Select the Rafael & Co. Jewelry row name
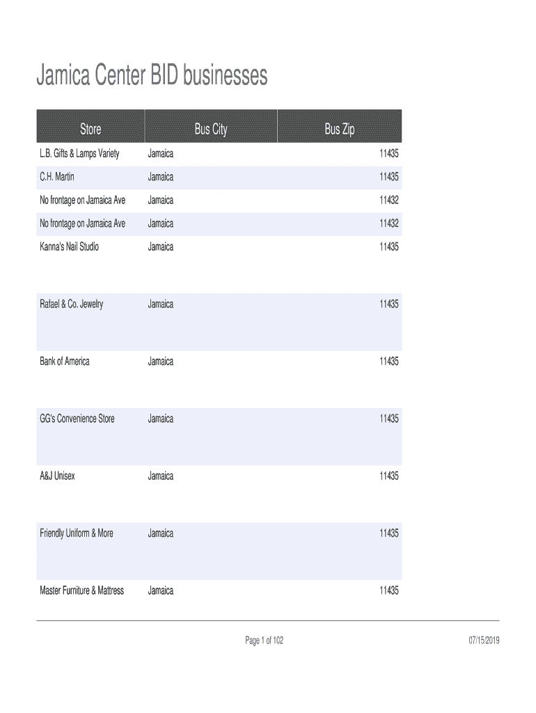Screen dimensions: 536x713 coord(72,304)
